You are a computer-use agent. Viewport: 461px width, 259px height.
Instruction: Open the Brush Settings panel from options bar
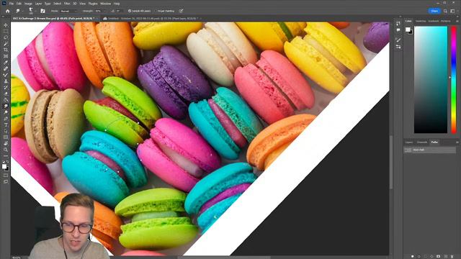(x=43, y=11)
